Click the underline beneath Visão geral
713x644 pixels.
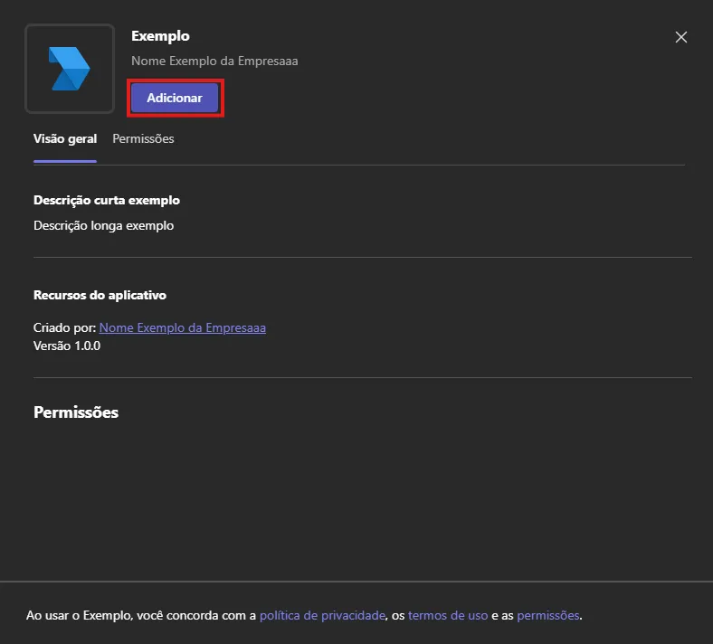(x=65, y=161)
